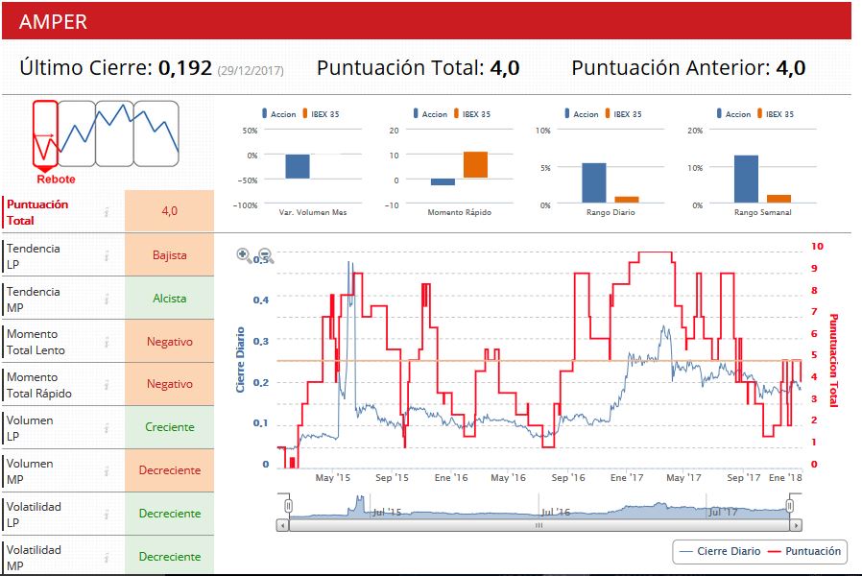Click the orange IBEX 35 bar in Rango Semanal
Screen dimensions: 862x576
click(x=779, y=199)
